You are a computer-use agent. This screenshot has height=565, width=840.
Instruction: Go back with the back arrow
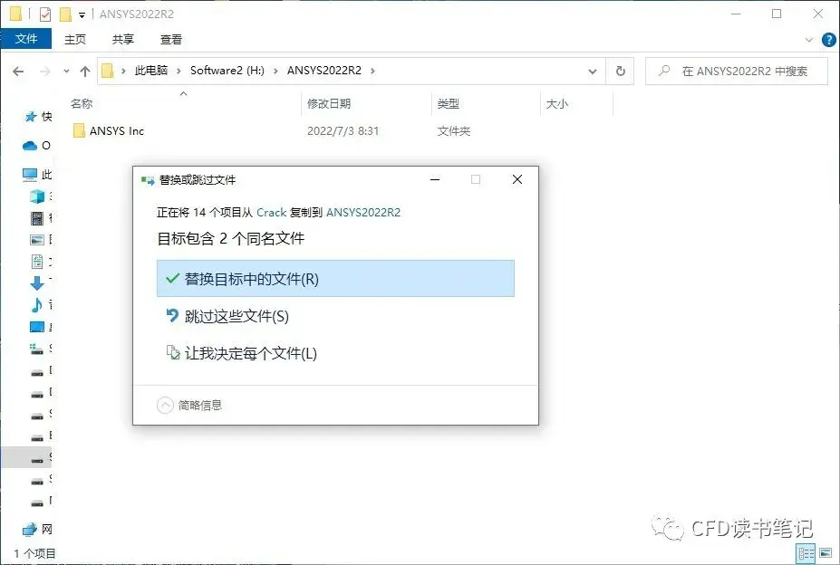18,72
